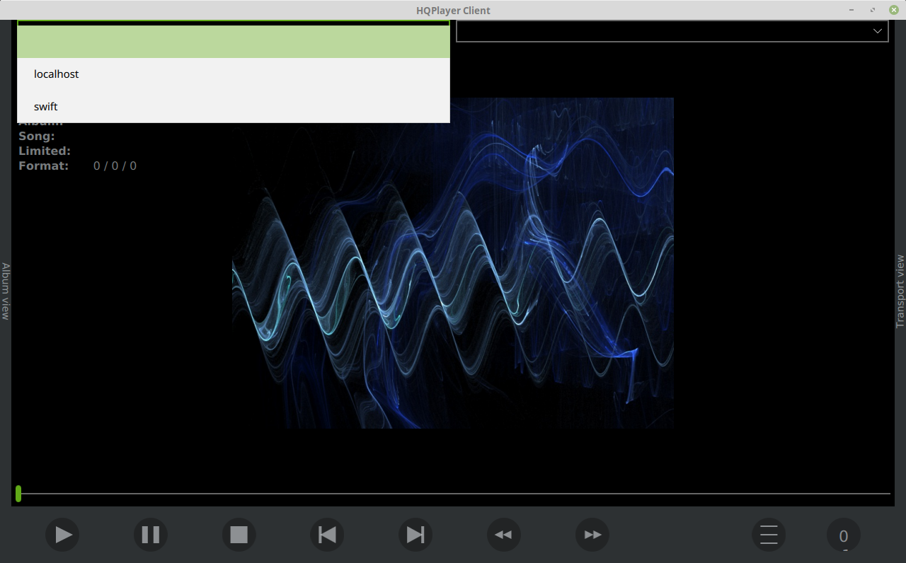This screenshot has height=563, width=906.
Task: Click the volume dial showing 0
Action: click(x=843, y=535)
